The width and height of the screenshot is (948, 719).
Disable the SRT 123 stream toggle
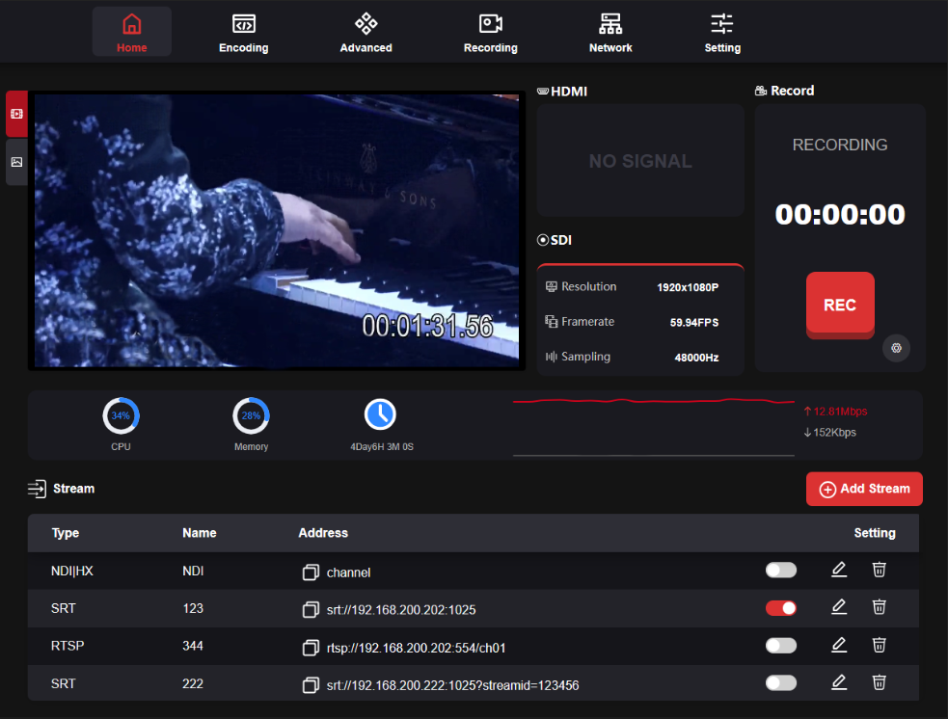click(x=781, y=608)
